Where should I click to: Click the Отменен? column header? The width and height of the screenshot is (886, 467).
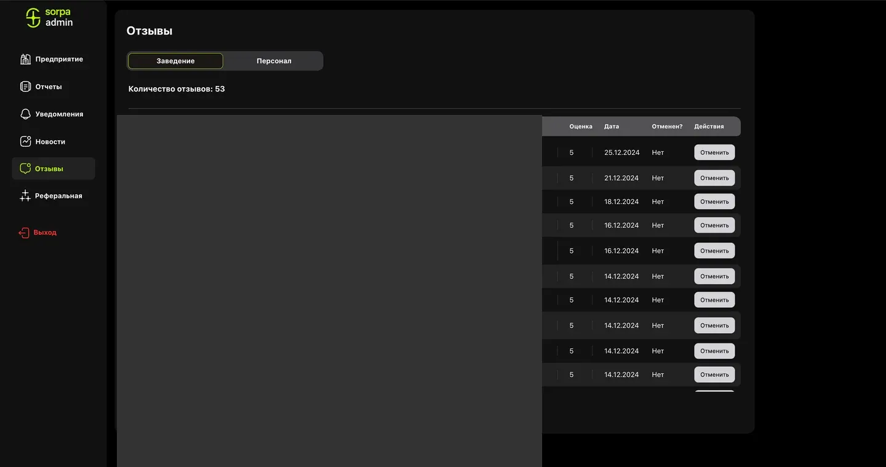point(667,127)
